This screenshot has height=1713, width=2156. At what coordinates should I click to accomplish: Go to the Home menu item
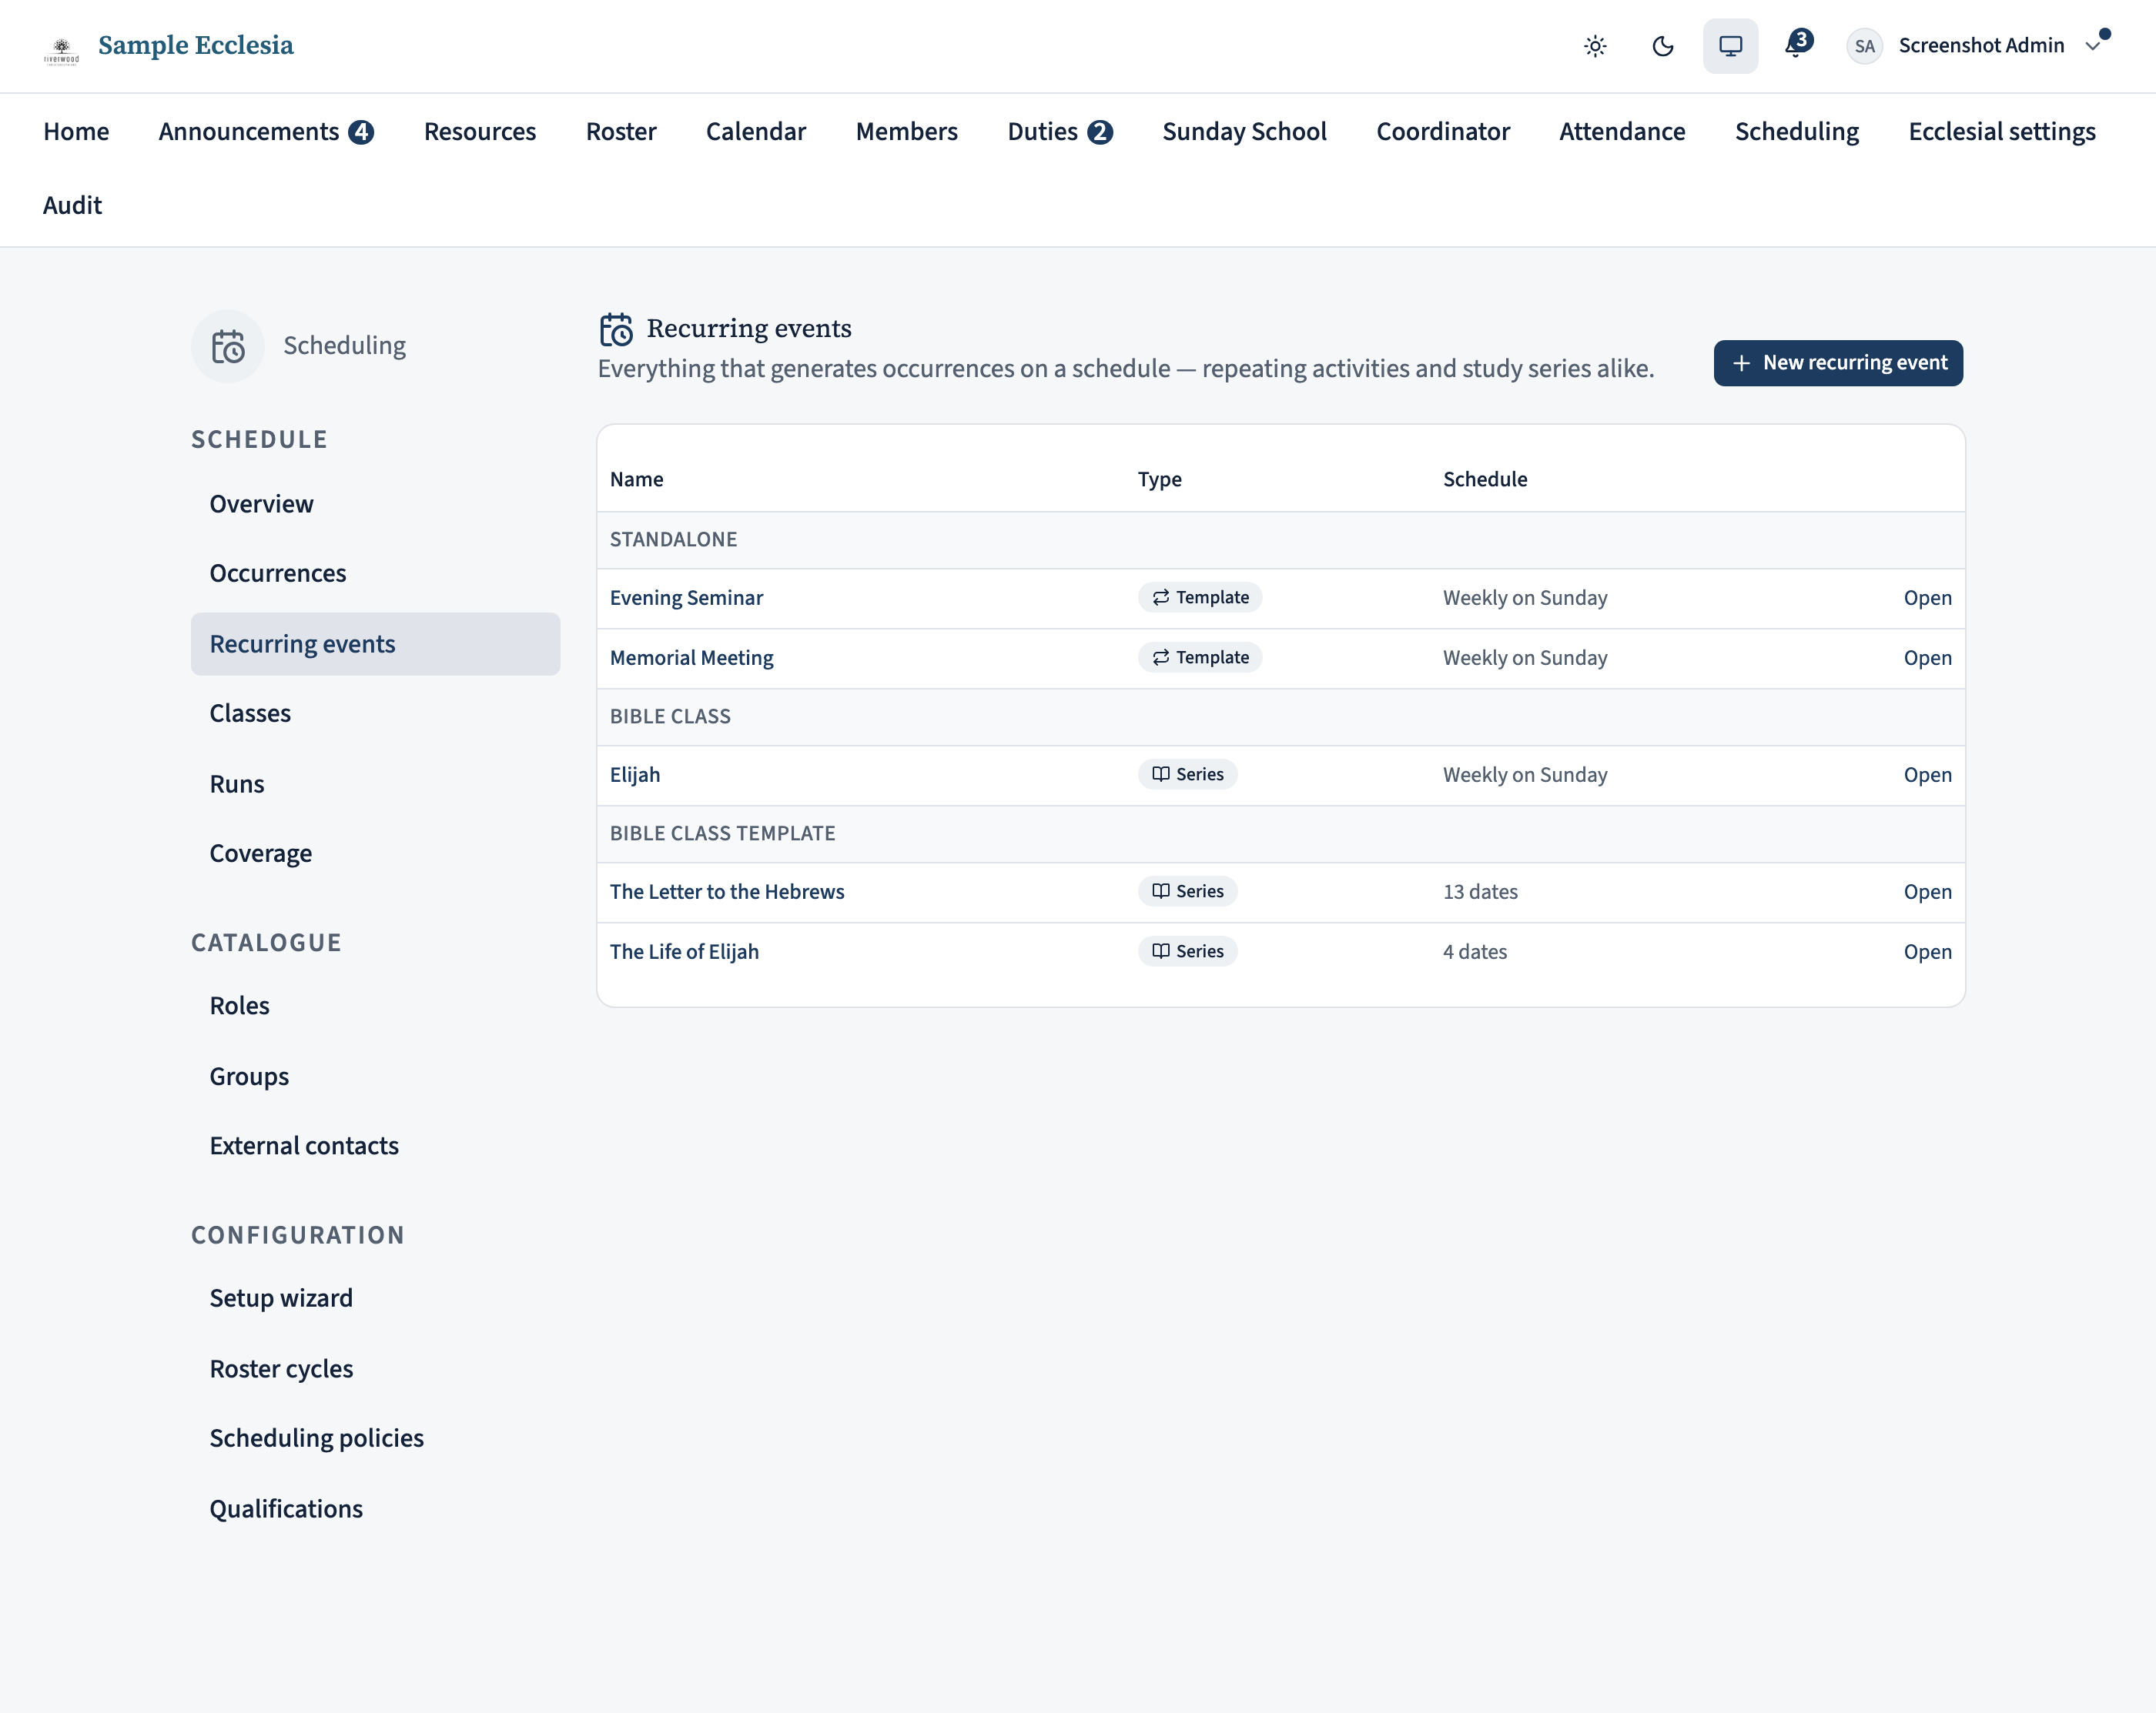pyautogui.click(x=76, y=132)
